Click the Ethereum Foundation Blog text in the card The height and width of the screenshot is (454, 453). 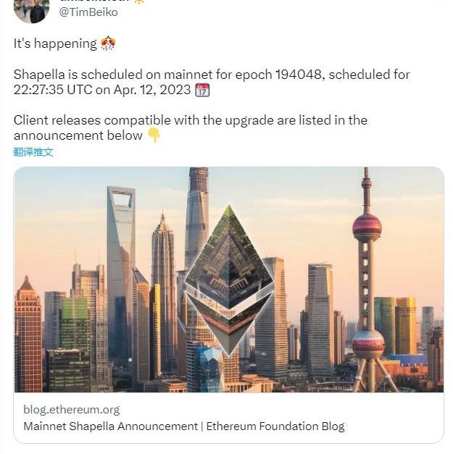pyautogui.click(x=275, y=426)
